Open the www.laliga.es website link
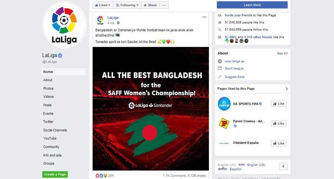The width and height of the screenshot is (334, 179). [x=234, y=61]
